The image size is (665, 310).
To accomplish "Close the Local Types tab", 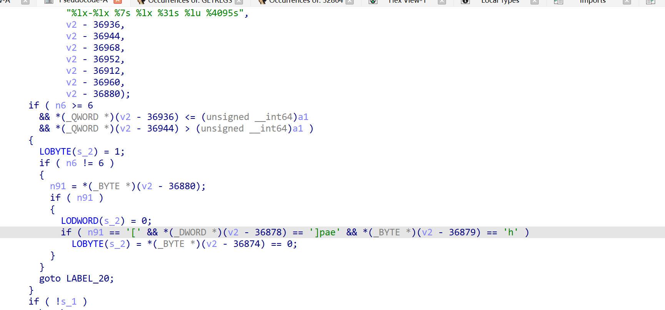I will click(x=535, y=2).
